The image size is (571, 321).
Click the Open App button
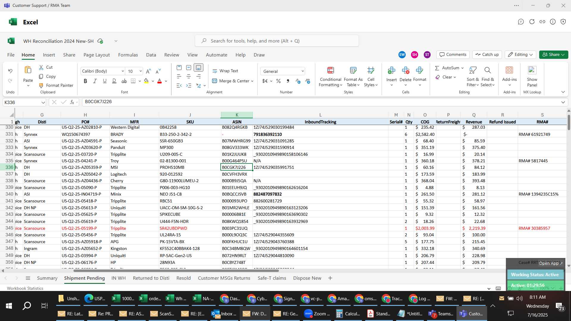coord(550,263)
